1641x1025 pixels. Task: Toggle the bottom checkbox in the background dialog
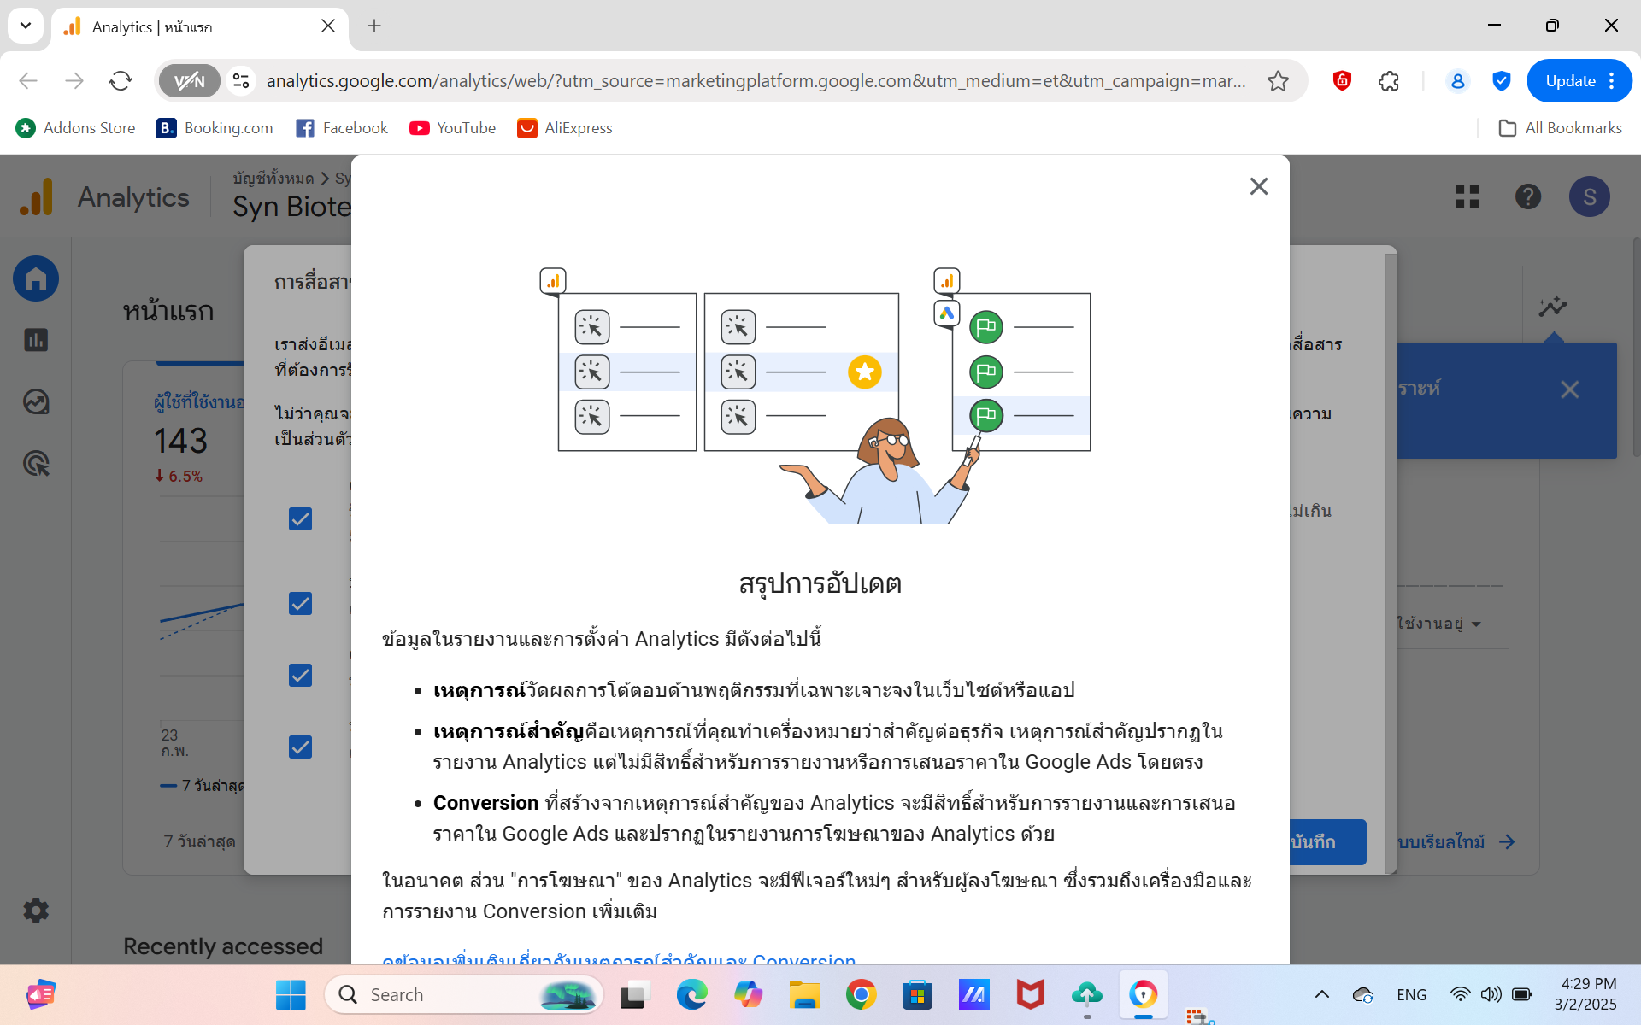300,747
